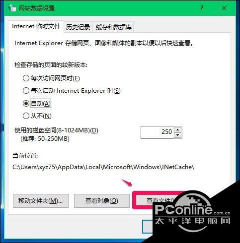Click the 使用的磁盘空间(D) label
The width and height of the screenshot is (240, 243).
56,130
